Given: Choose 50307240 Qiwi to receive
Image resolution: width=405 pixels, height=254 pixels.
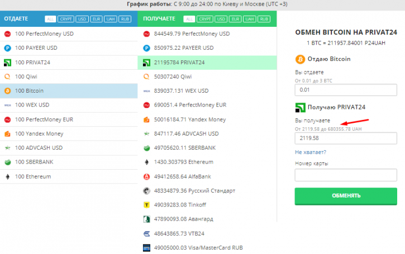Looking at the screenshot, I should click(x=207, y=76).
